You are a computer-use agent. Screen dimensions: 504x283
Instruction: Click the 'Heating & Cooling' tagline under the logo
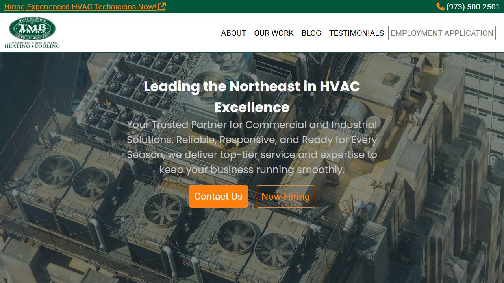32,46
